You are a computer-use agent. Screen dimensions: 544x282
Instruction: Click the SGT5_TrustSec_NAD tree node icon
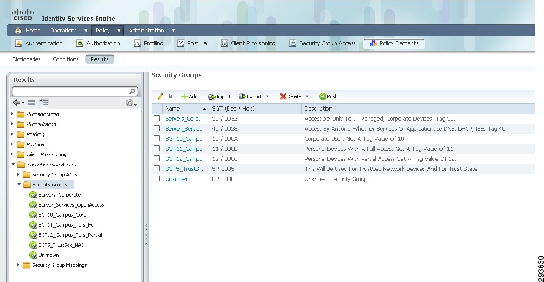click(x=33, y=245)
